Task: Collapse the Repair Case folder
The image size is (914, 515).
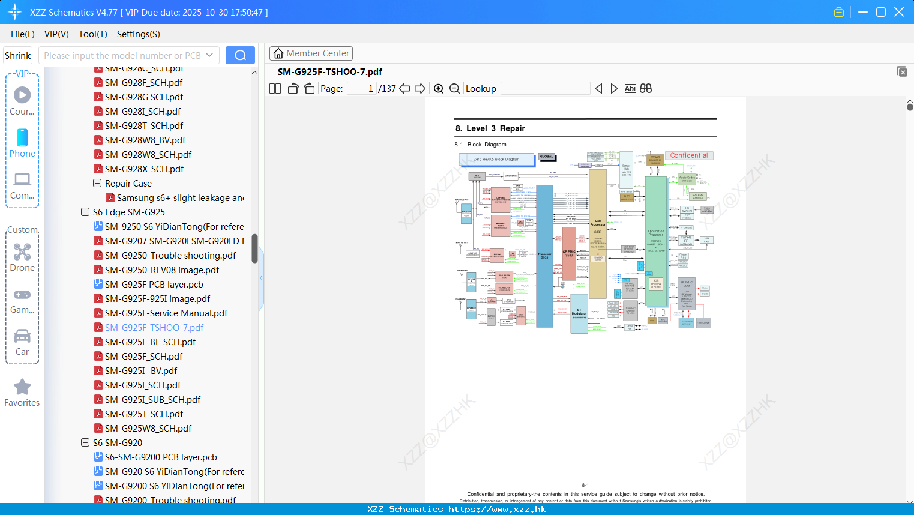Action: coord(97,183)
